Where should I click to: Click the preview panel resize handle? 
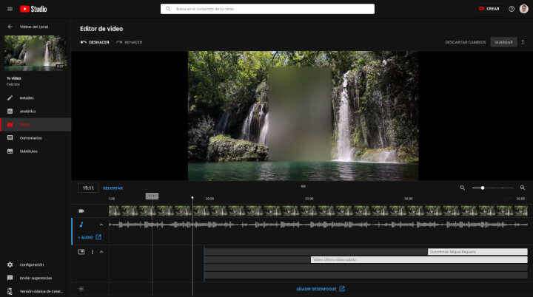click(304, 186)
